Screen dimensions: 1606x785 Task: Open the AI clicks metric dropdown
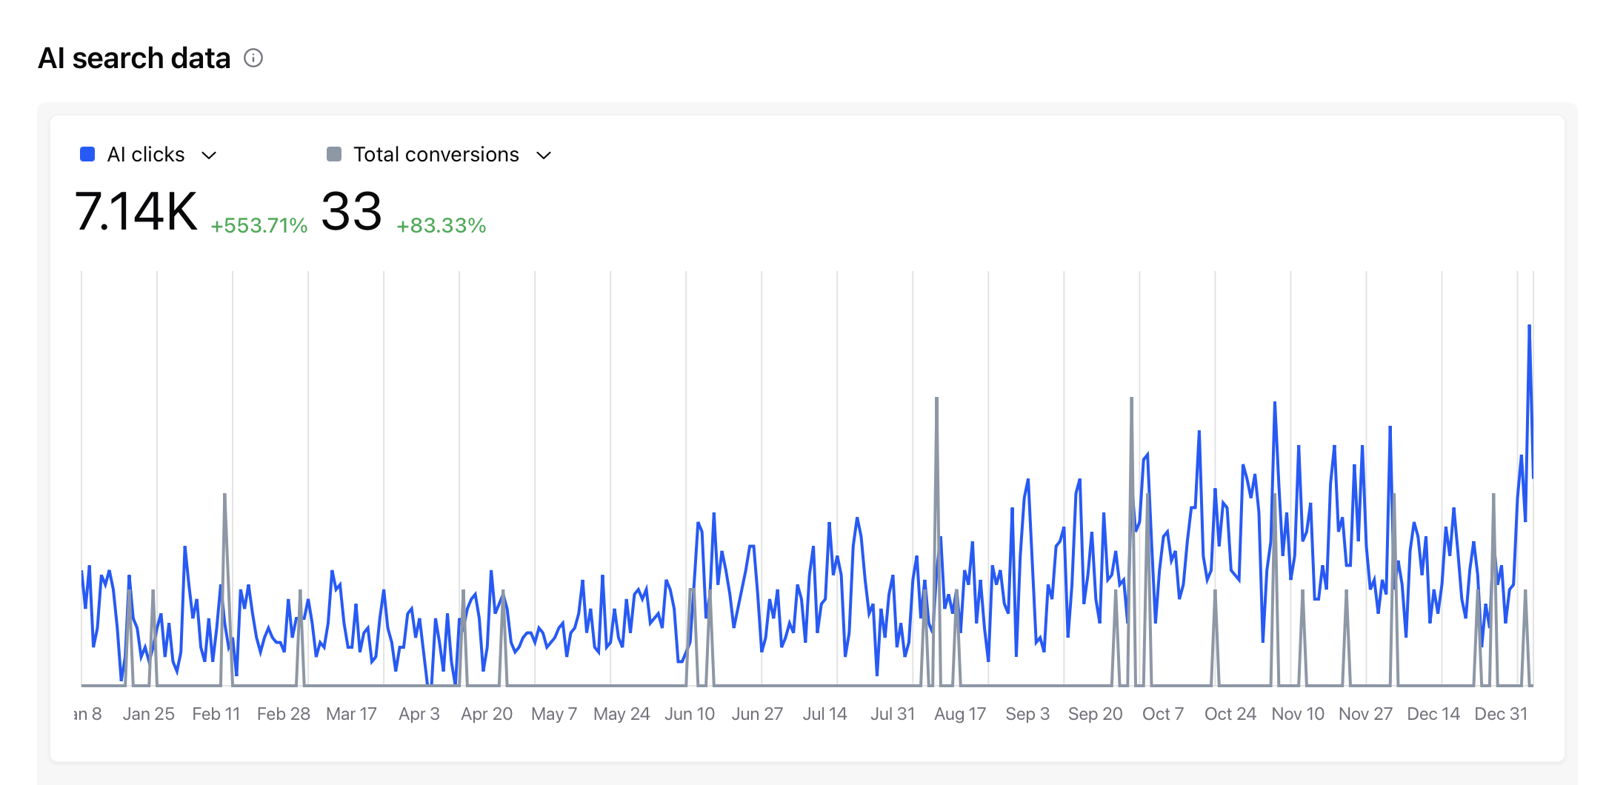(209, 155)
